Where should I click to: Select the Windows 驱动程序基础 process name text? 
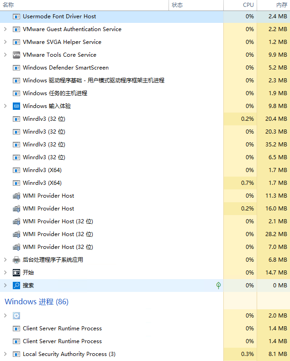(x=94, y=81)
